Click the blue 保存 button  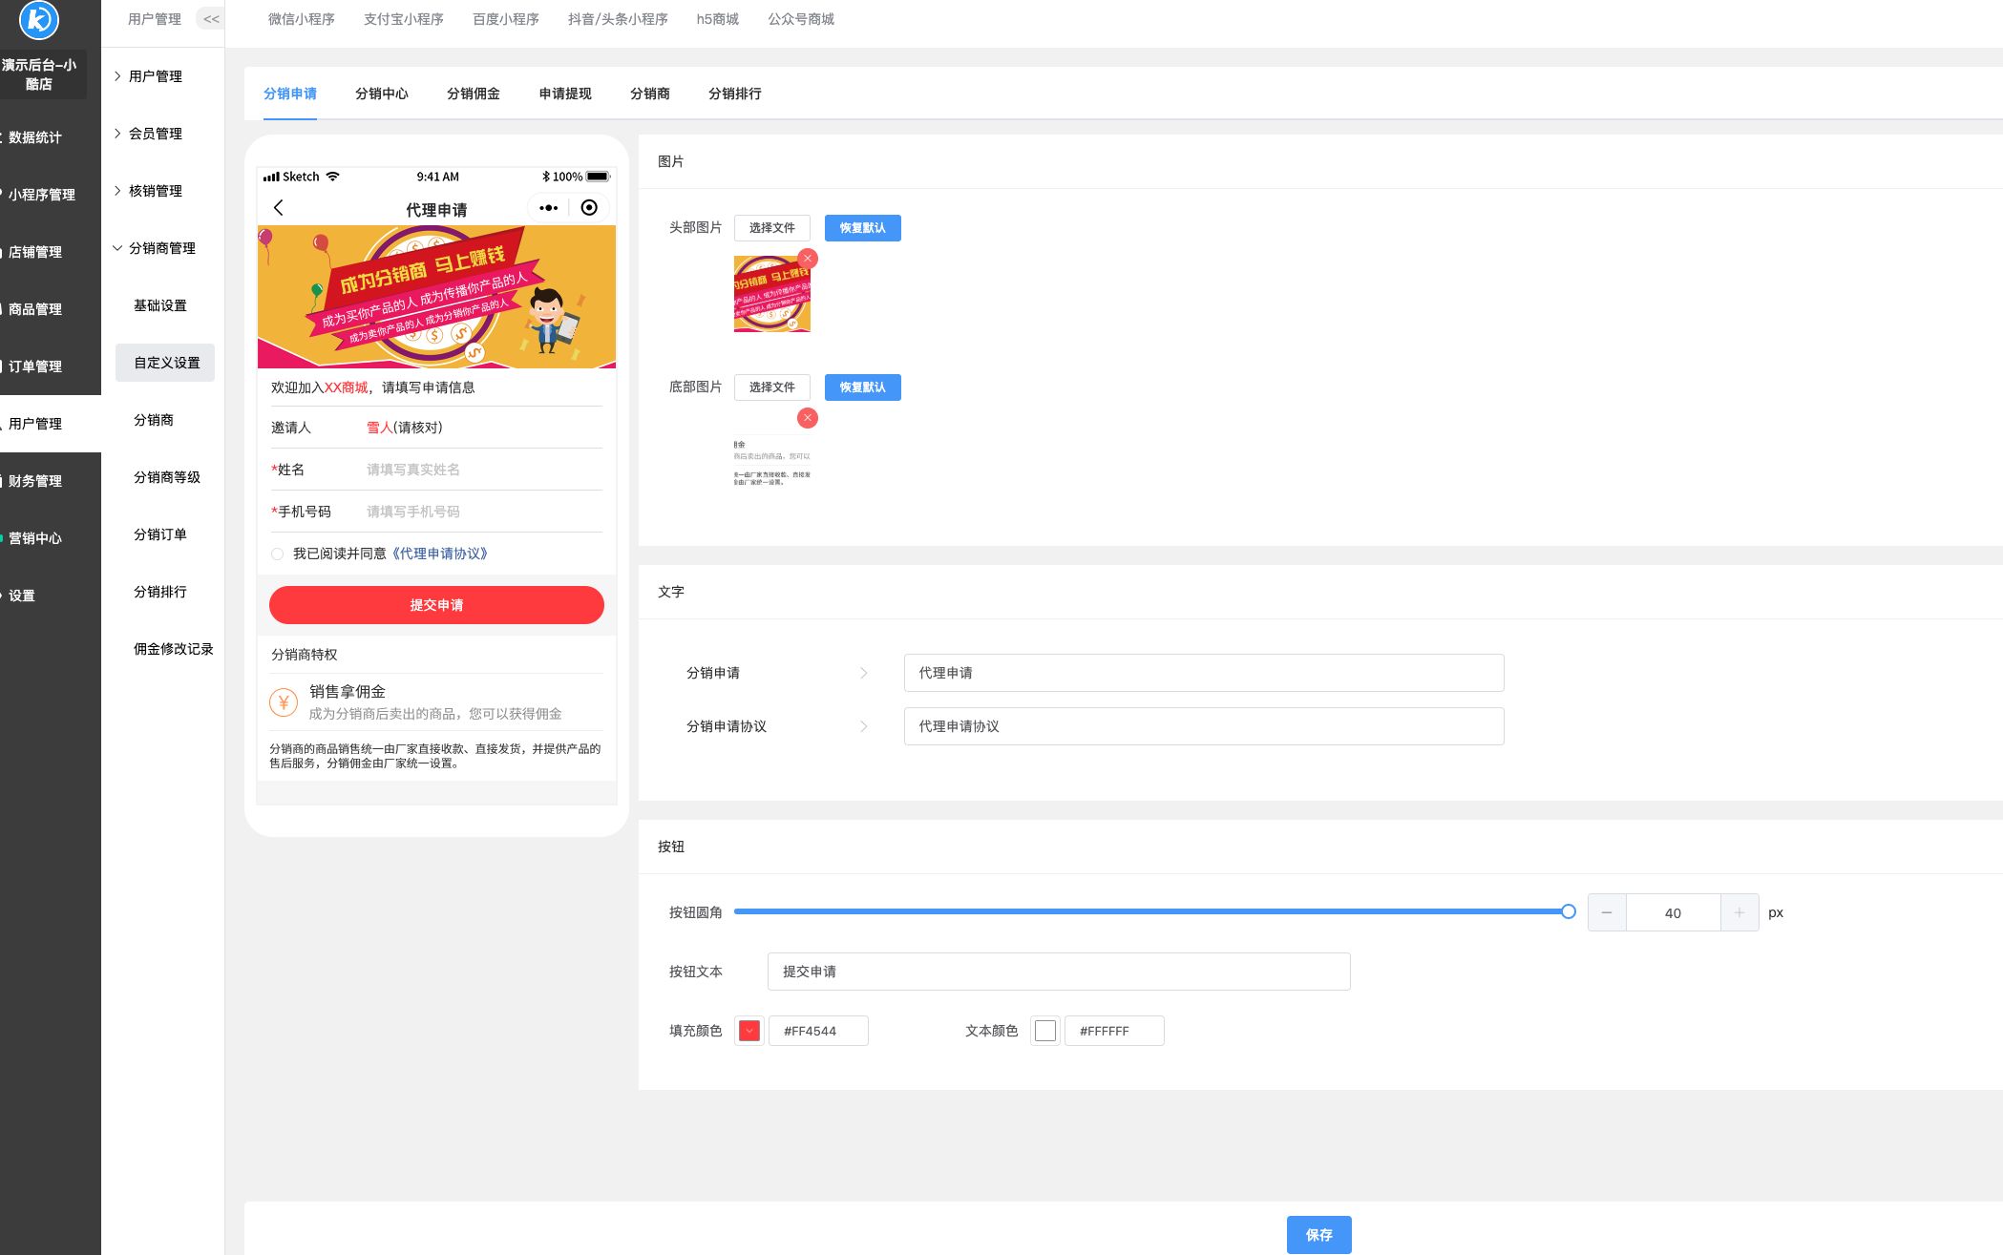point(1318,1235)
